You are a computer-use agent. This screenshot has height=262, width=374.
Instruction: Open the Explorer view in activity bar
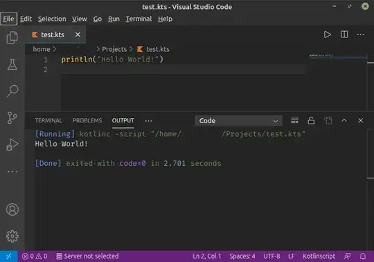click(12, 37)
